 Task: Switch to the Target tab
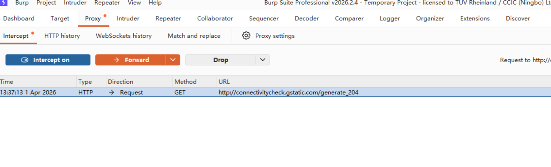click(60, 18)
